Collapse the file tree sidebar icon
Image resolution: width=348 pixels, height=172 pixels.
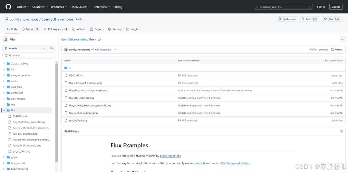(x=5, y=40)
